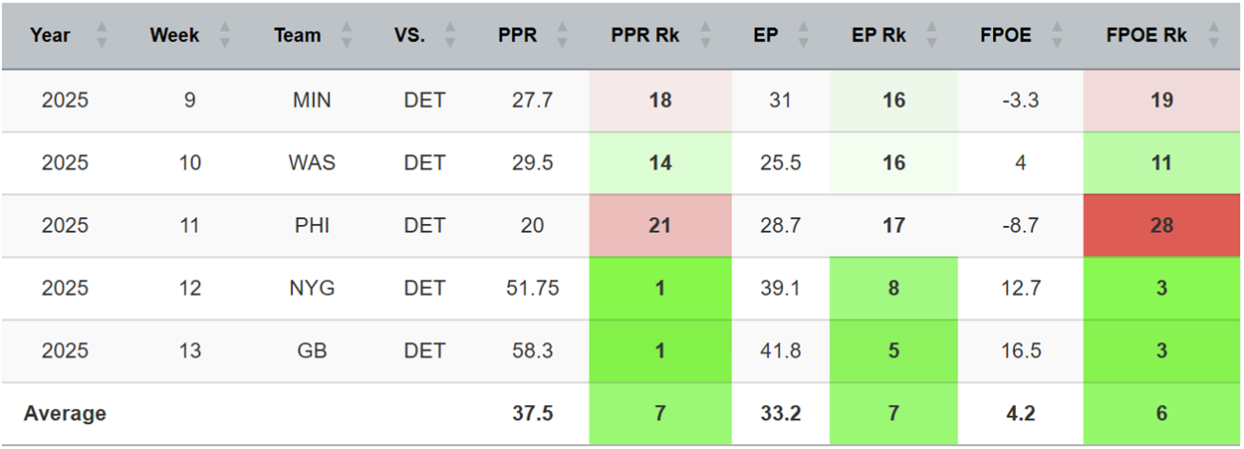Select the 51.75 PPR value

[x=532, y=289]
